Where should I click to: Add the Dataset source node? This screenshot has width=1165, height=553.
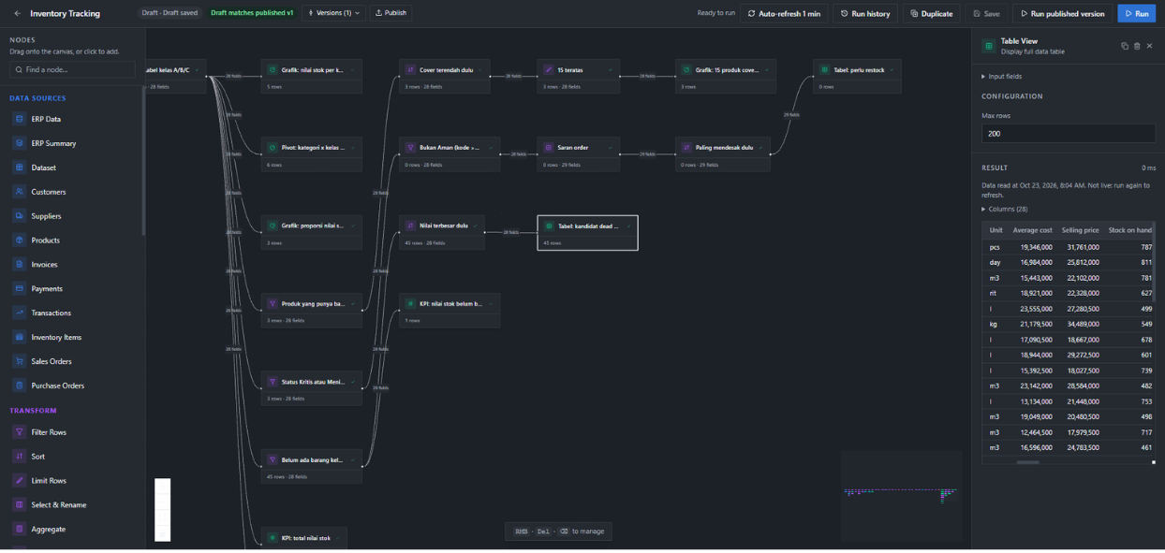point(72,167)
